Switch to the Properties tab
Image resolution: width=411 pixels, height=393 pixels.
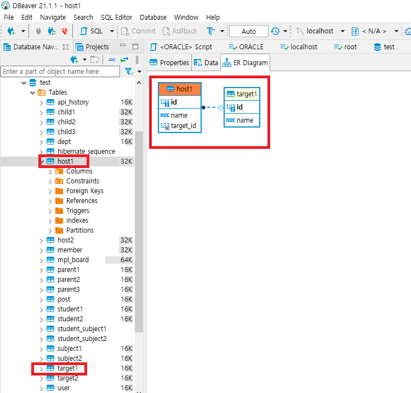tap(169, 63)
